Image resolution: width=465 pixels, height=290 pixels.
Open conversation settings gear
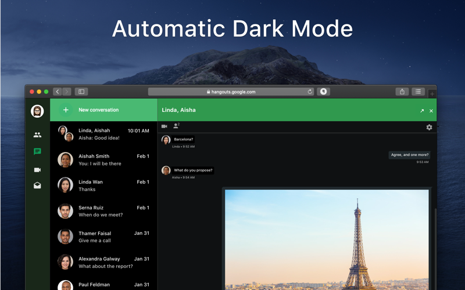[x=429, y=127]
